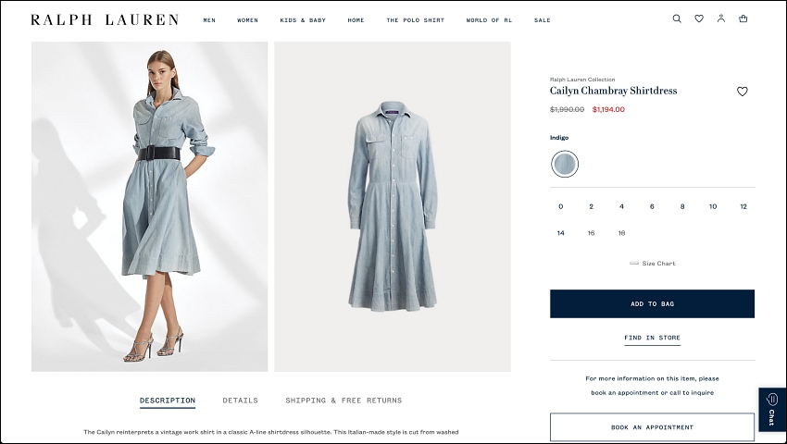Select size 10

pos(713,206)
